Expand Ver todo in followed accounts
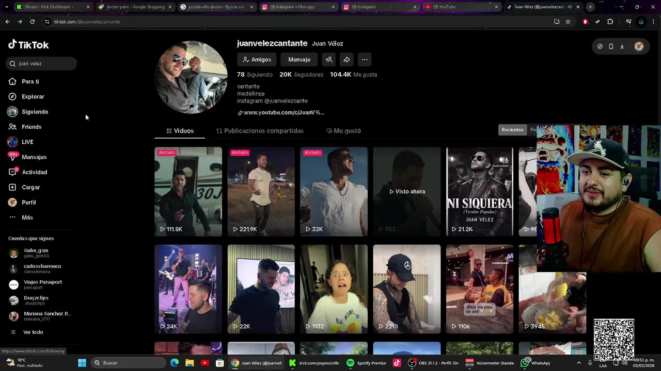 (33, 332)
